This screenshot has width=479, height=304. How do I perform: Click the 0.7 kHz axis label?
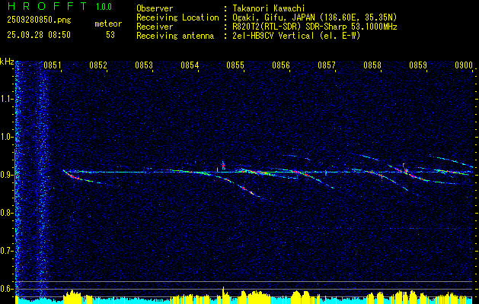click(x=6, y=251)
